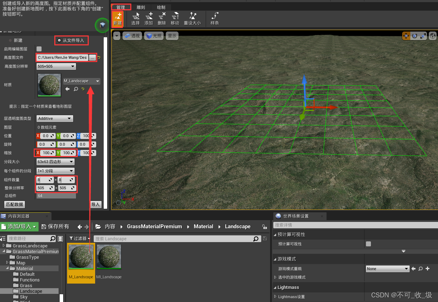Choose the 选择 landscape tool
438x302 pixels.
point(136,19)
